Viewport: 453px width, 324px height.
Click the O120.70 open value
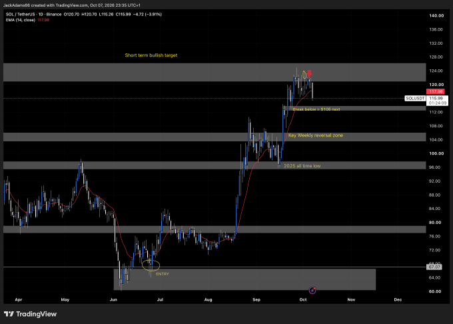coord(71,14)
